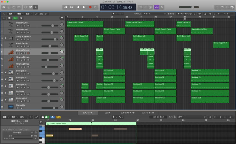Switch to the スコア editor tab
This screenshot has width=236, height=144.
(x=108, y=113)
